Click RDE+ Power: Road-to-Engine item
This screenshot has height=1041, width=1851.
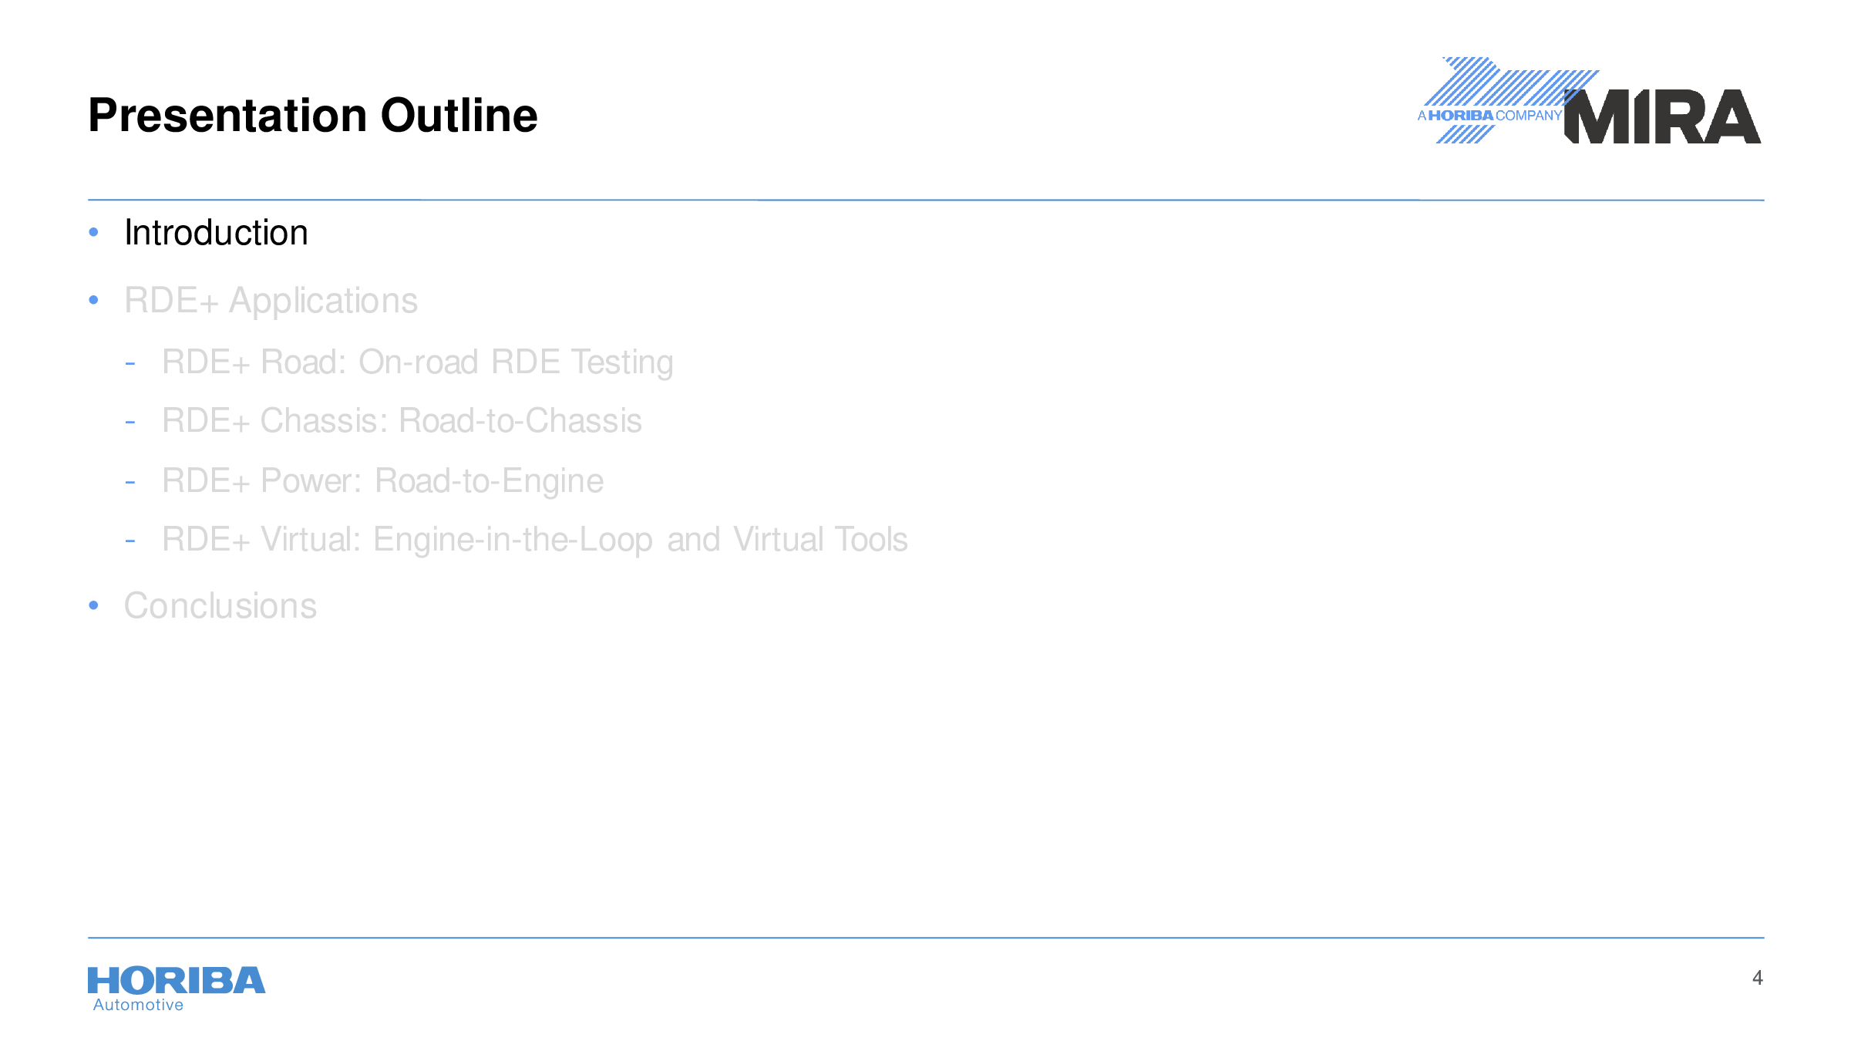(382, 481)
